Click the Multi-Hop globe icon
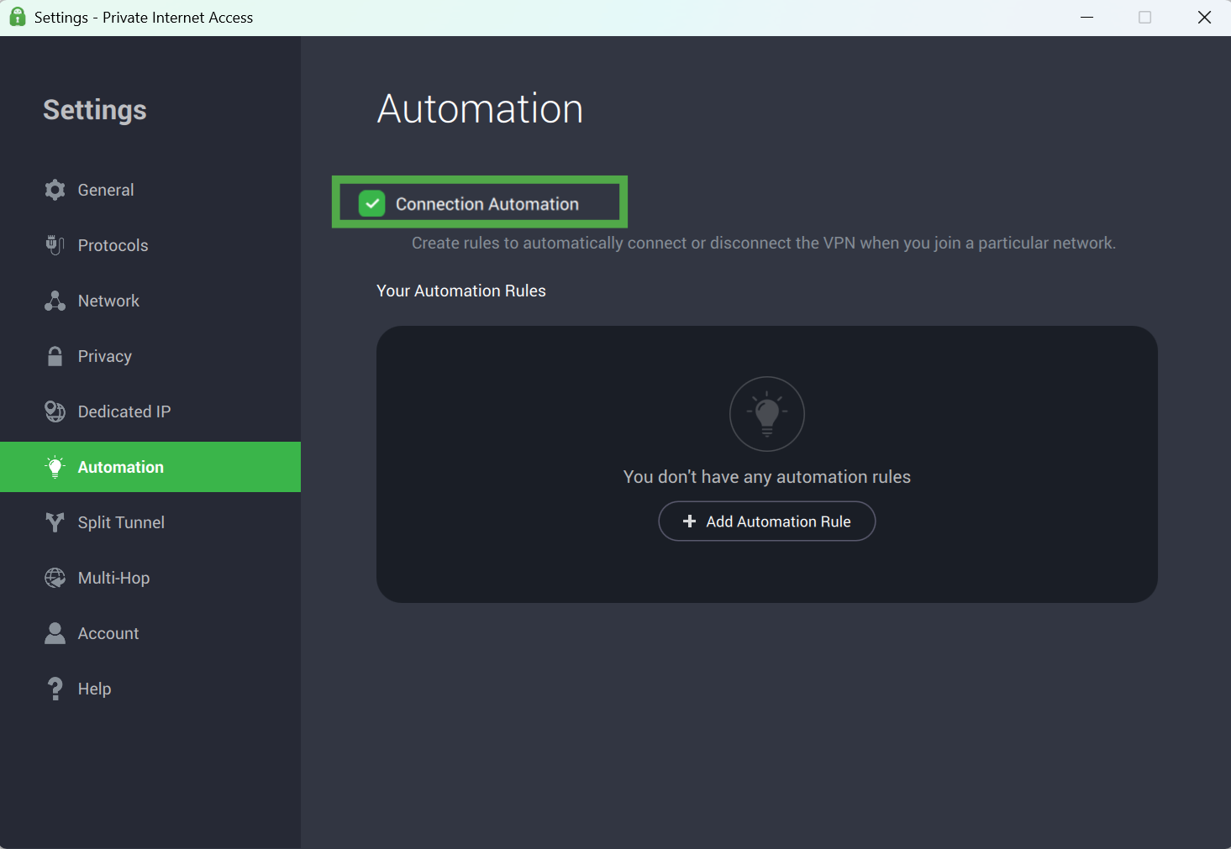This screenshot has height=849, width=1231. click(55, 578)
